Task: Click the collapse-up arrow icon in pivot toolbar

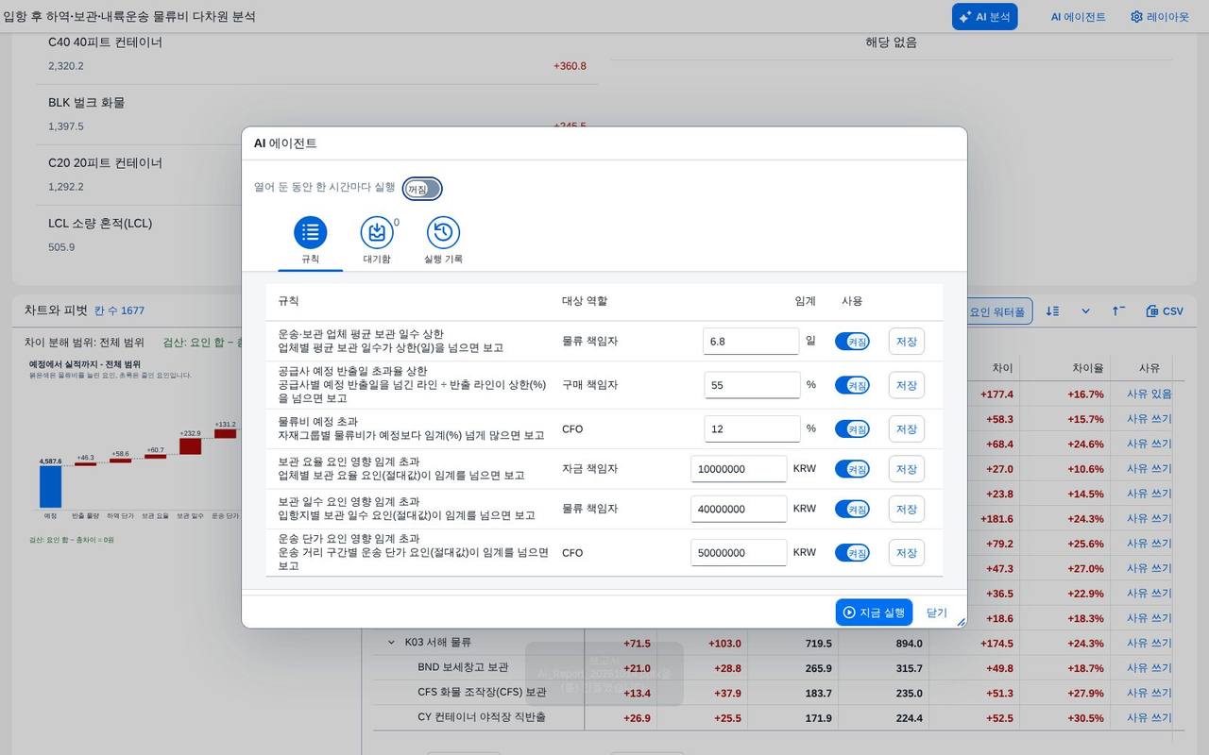Action: 1118,311
